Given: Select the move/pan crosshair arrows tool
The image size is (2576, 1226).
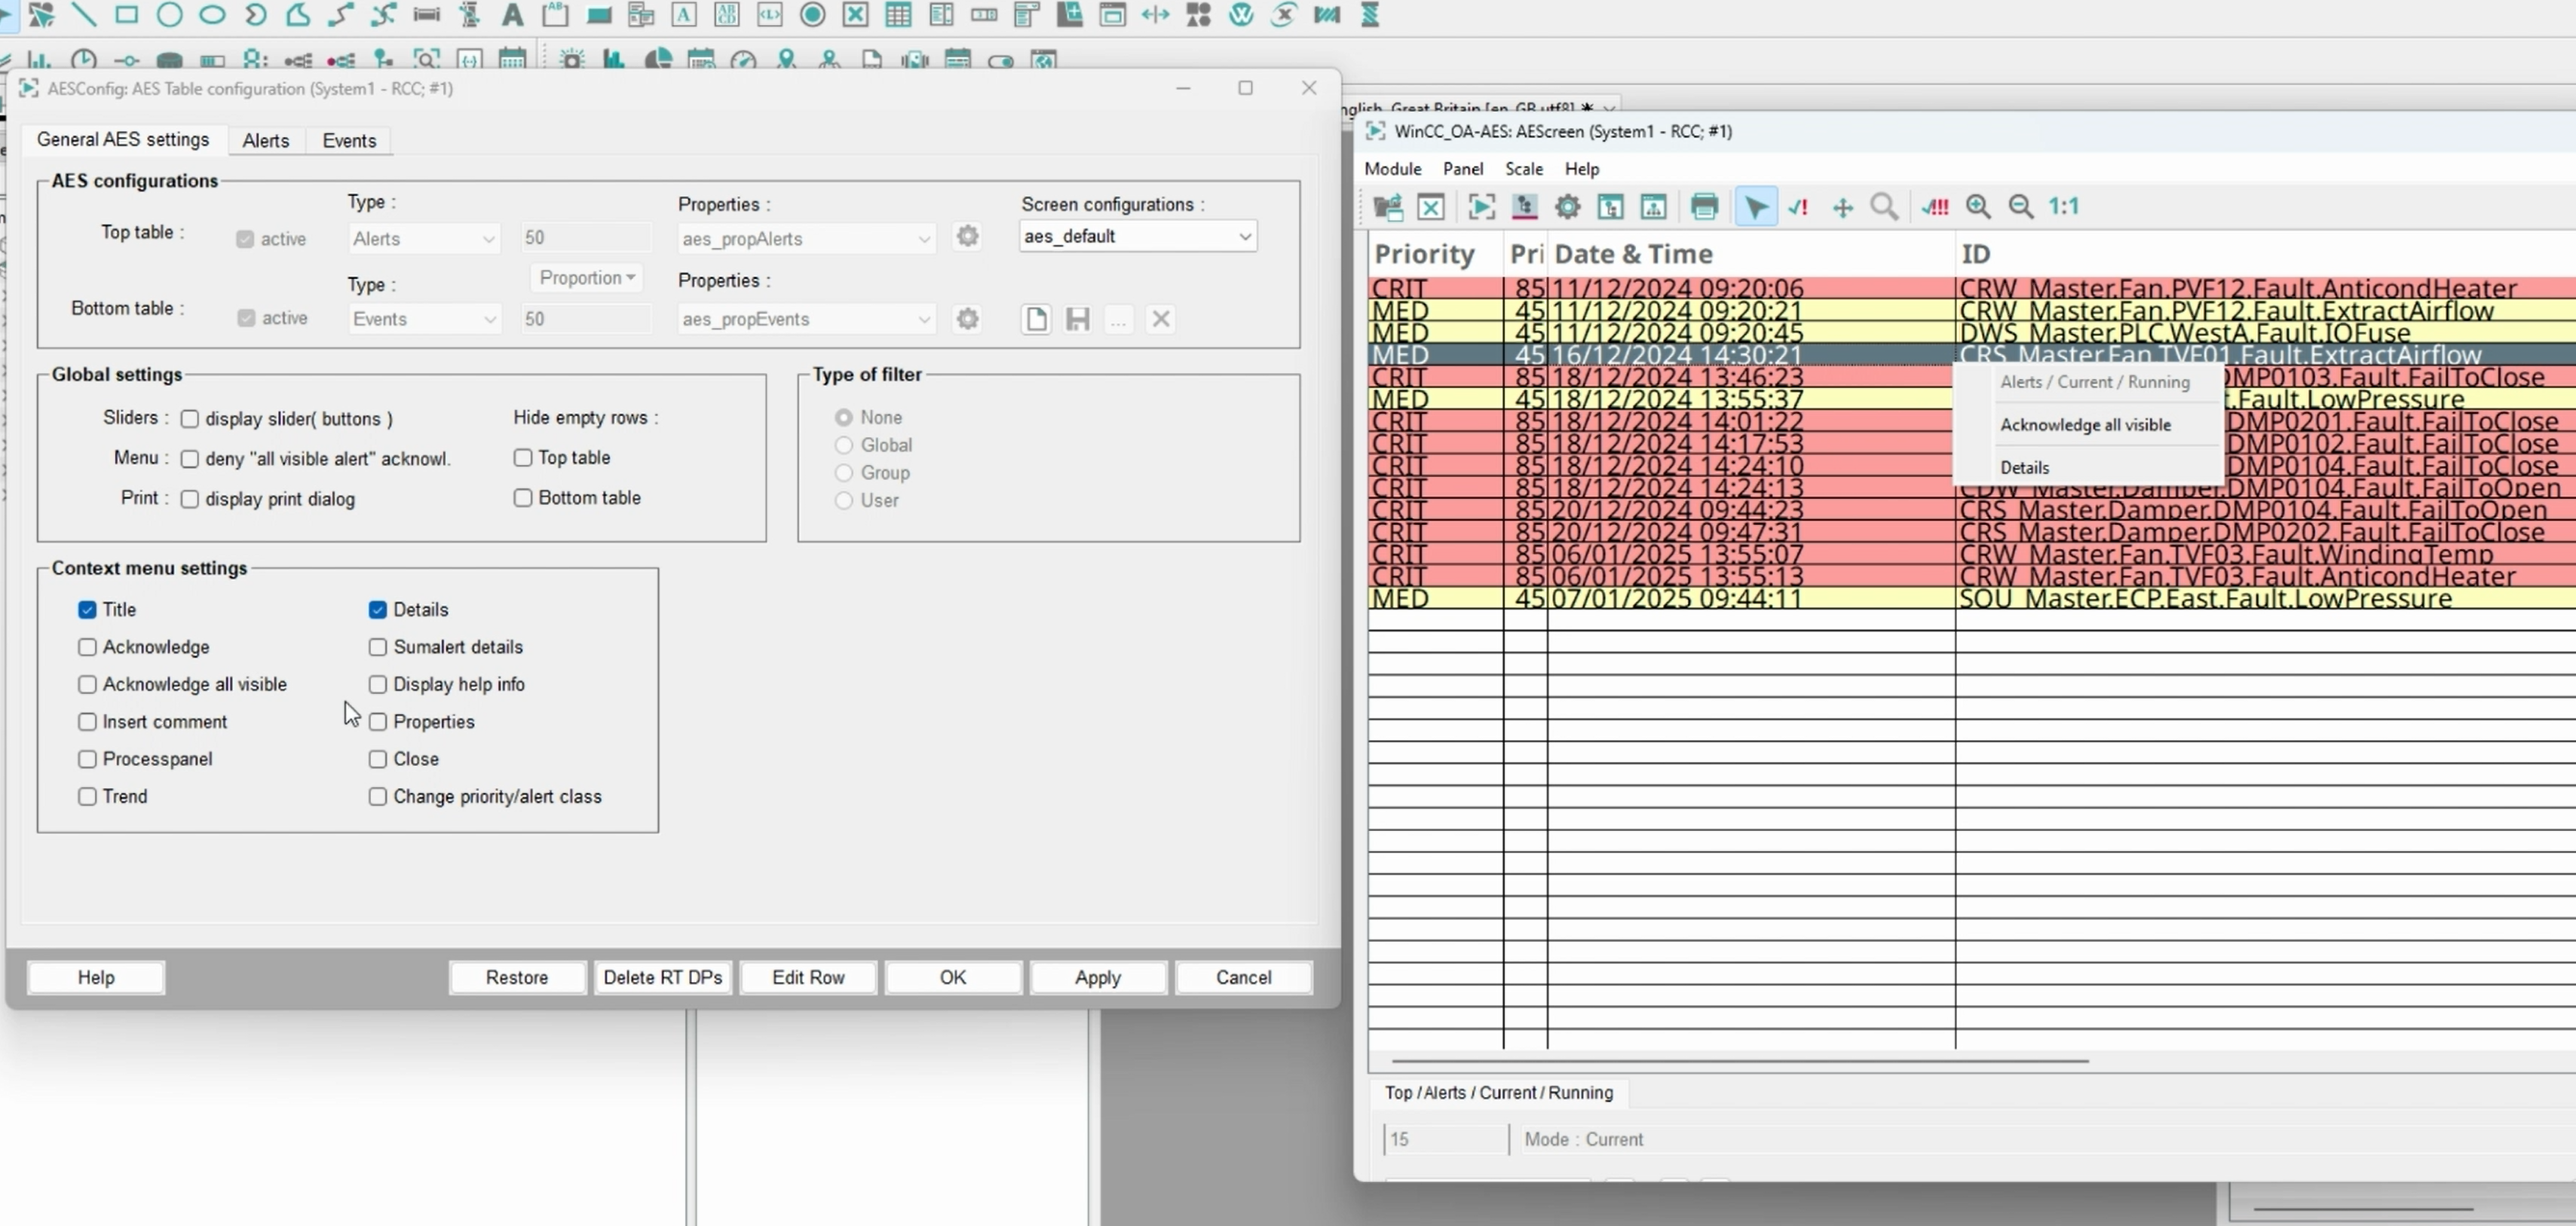Looking at the screenshot, I should (1842, 206).
